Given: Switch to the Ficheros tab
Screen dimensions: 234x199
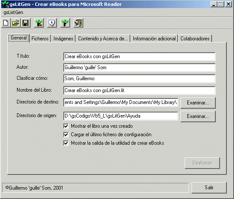Looking at the screenshot, I should coord(40,39).
